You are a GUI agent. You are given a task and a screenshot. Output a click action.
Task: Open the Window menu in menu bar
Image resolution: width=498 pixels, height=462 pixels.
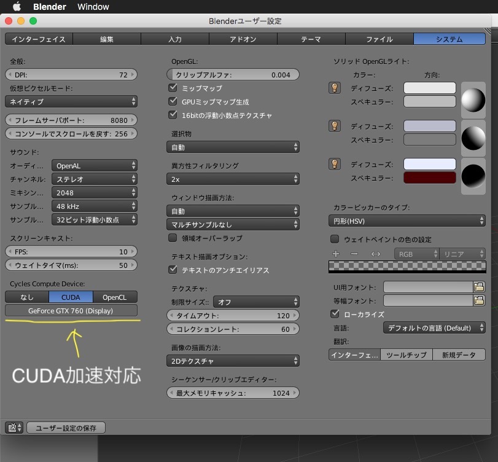93,7
